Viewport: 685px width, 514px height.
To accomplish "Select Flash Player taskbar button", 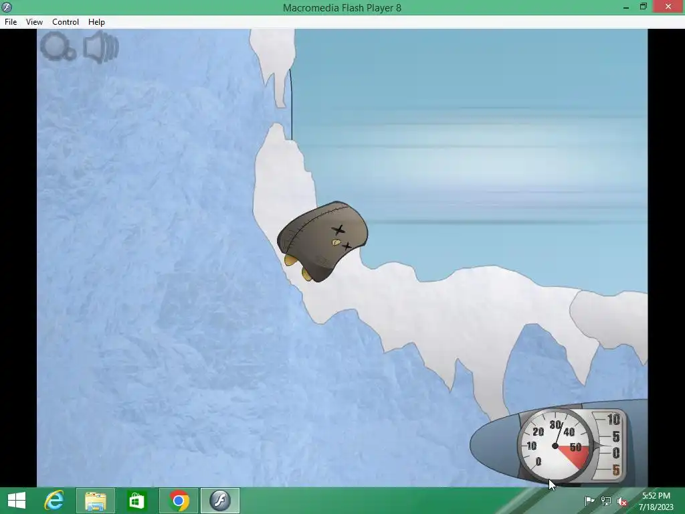I will [219, 501].
